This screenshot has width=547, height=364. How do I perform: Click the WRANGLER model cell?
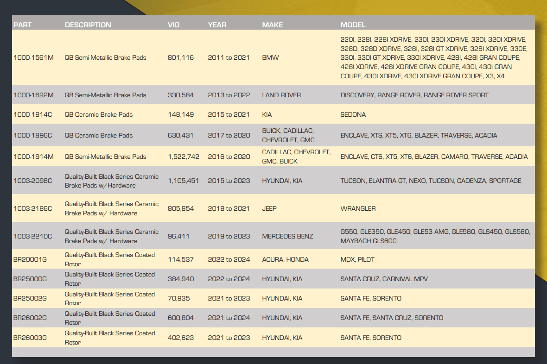pyautogui.click(x=358, y=208)
